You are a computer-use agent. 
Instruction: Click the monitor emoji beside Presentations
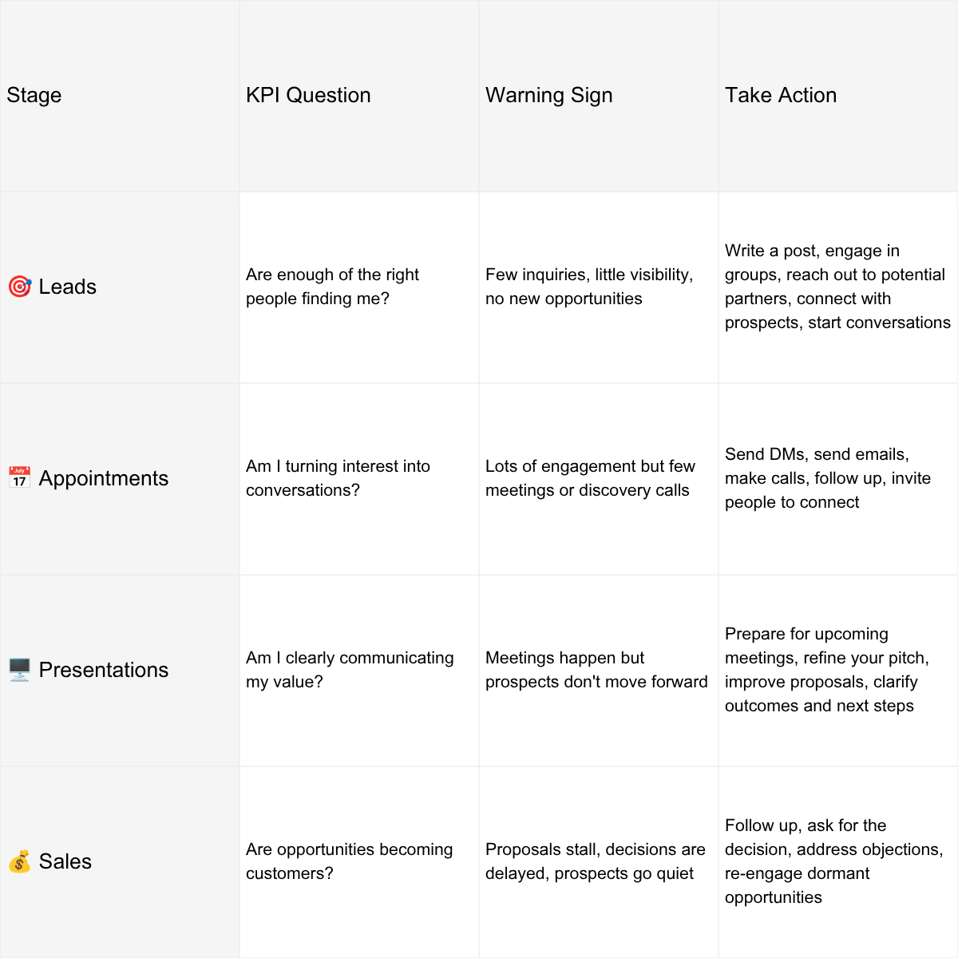[19, 670]
